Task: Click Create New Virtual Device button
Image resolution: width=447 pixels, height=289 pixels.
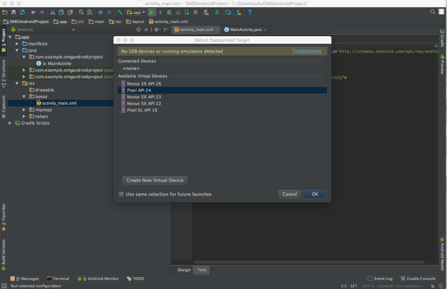Action: click(155, 180)
